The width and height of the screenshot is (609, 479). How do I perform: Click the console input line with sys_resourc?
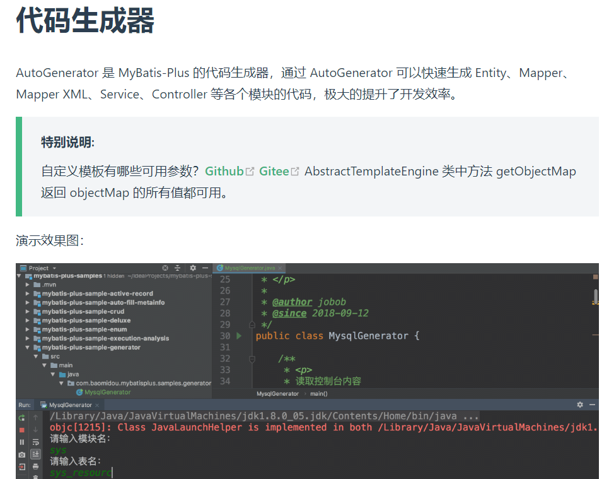point(81,473)
